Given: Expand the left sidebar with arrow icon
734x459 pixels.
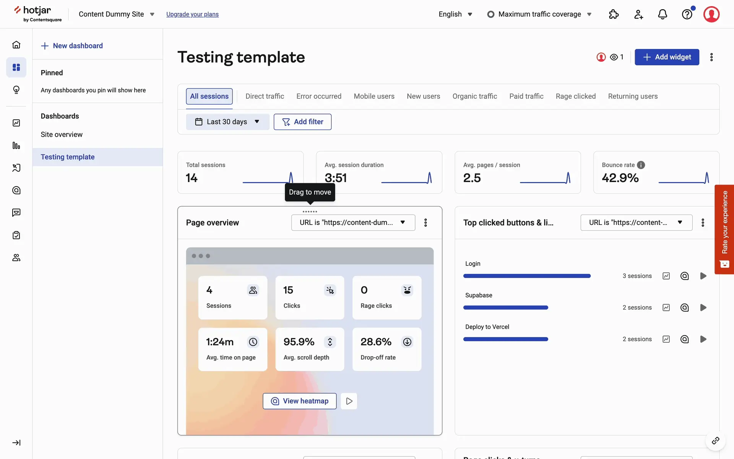Looking at the screenshot, I should click(x=16, y=443).
